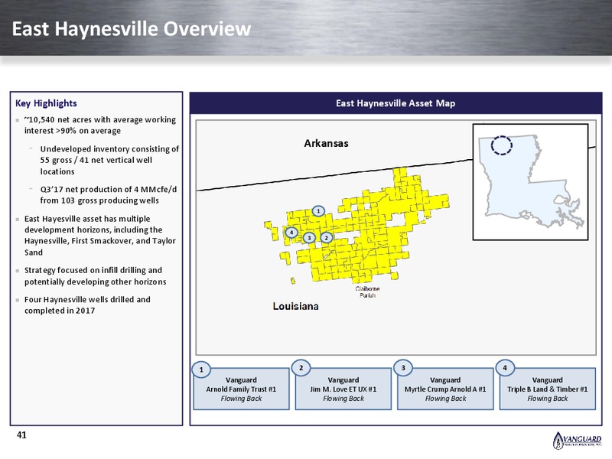The image size is (612, 459).
Task: Select the Arnold Family Trust #1 well box
Action: coord(241,389)
